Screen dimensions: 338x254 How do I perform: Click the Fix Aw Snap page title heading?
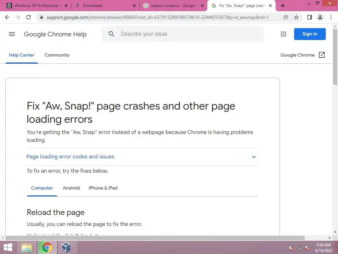(x=131, y=112)
